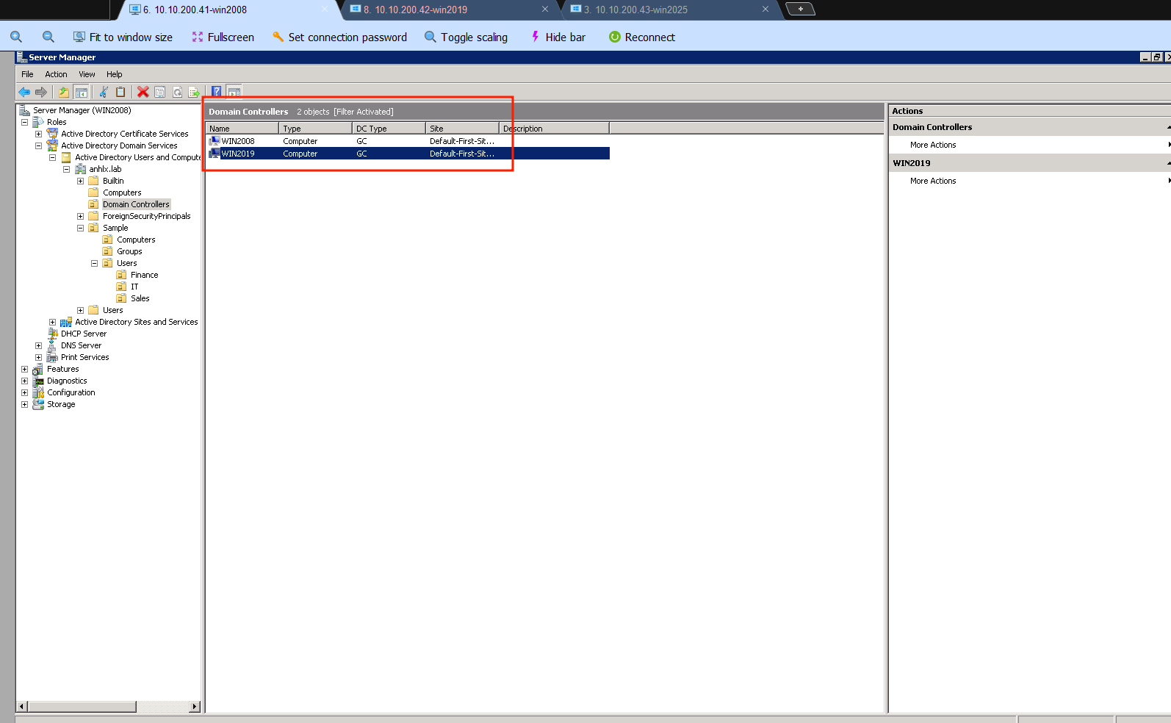Click the Cut scissors icon
The width and height of the screenshot is (1171, 723).
pyautogui.click(x=104, y=92)
